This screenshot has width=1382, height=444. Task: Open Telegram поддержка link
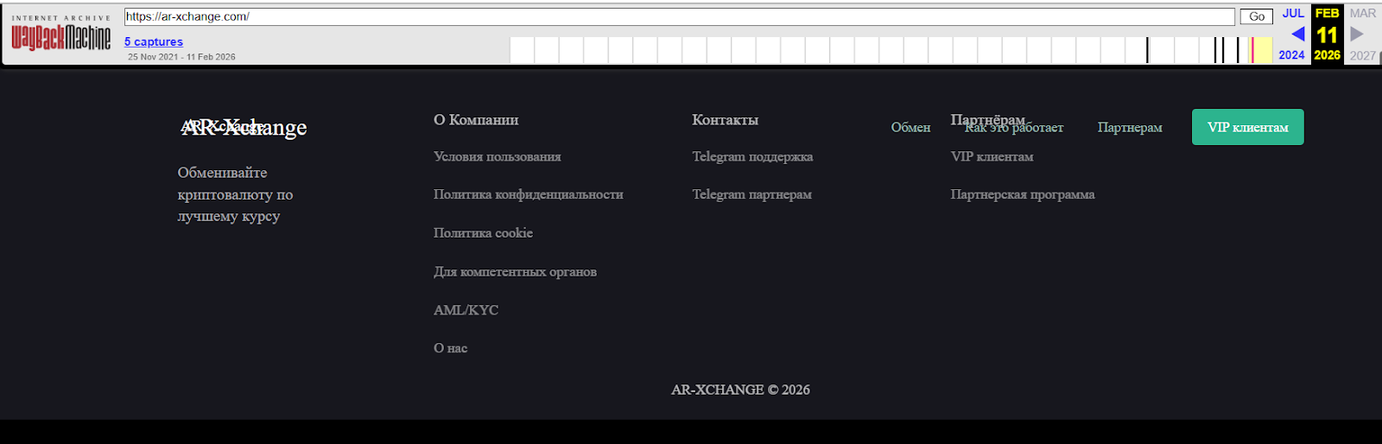pos(752,156)
